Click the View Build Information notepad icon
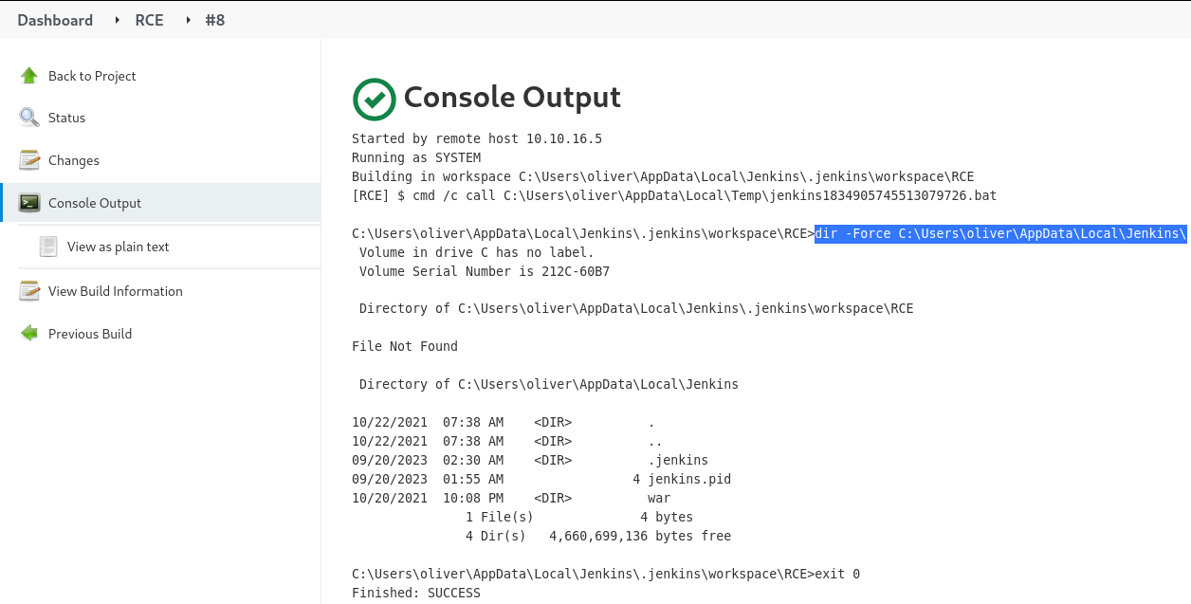 tap(29, 291)
